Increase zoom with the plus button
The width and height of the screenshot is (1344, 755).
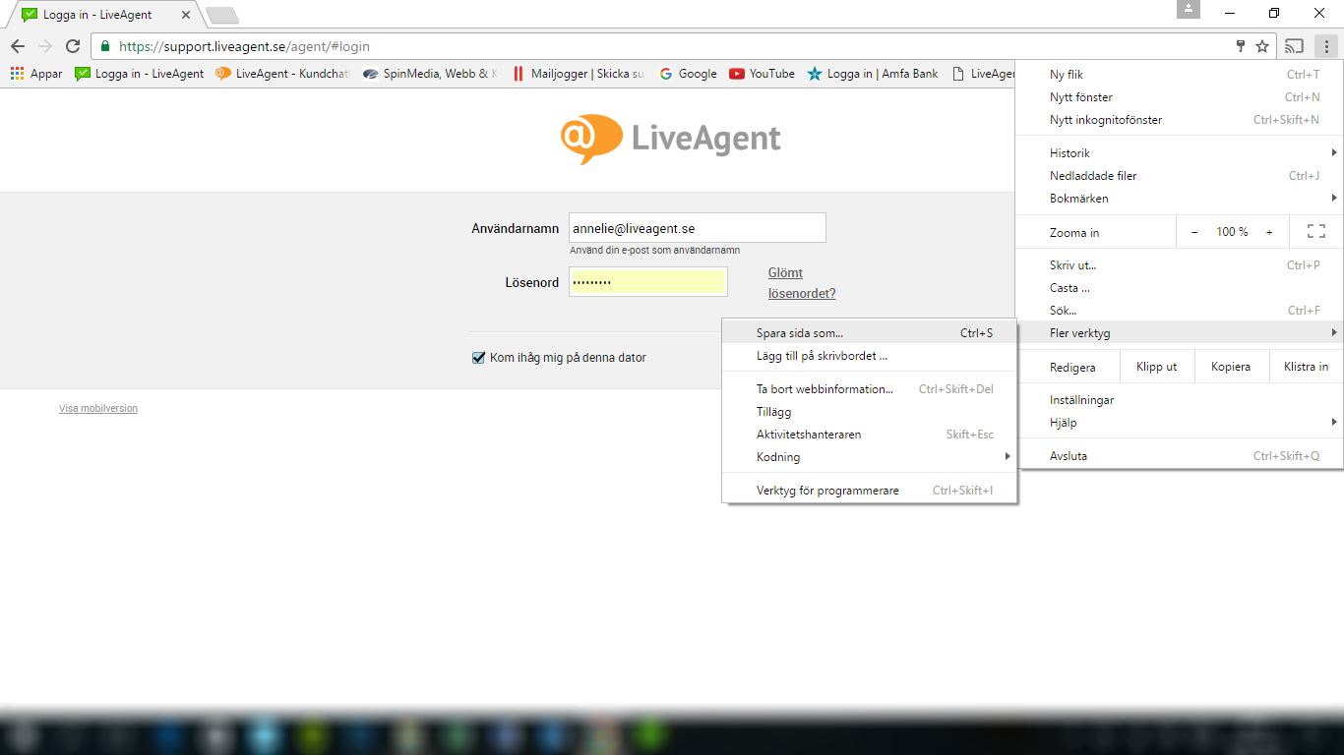(x=1269, y=232)
